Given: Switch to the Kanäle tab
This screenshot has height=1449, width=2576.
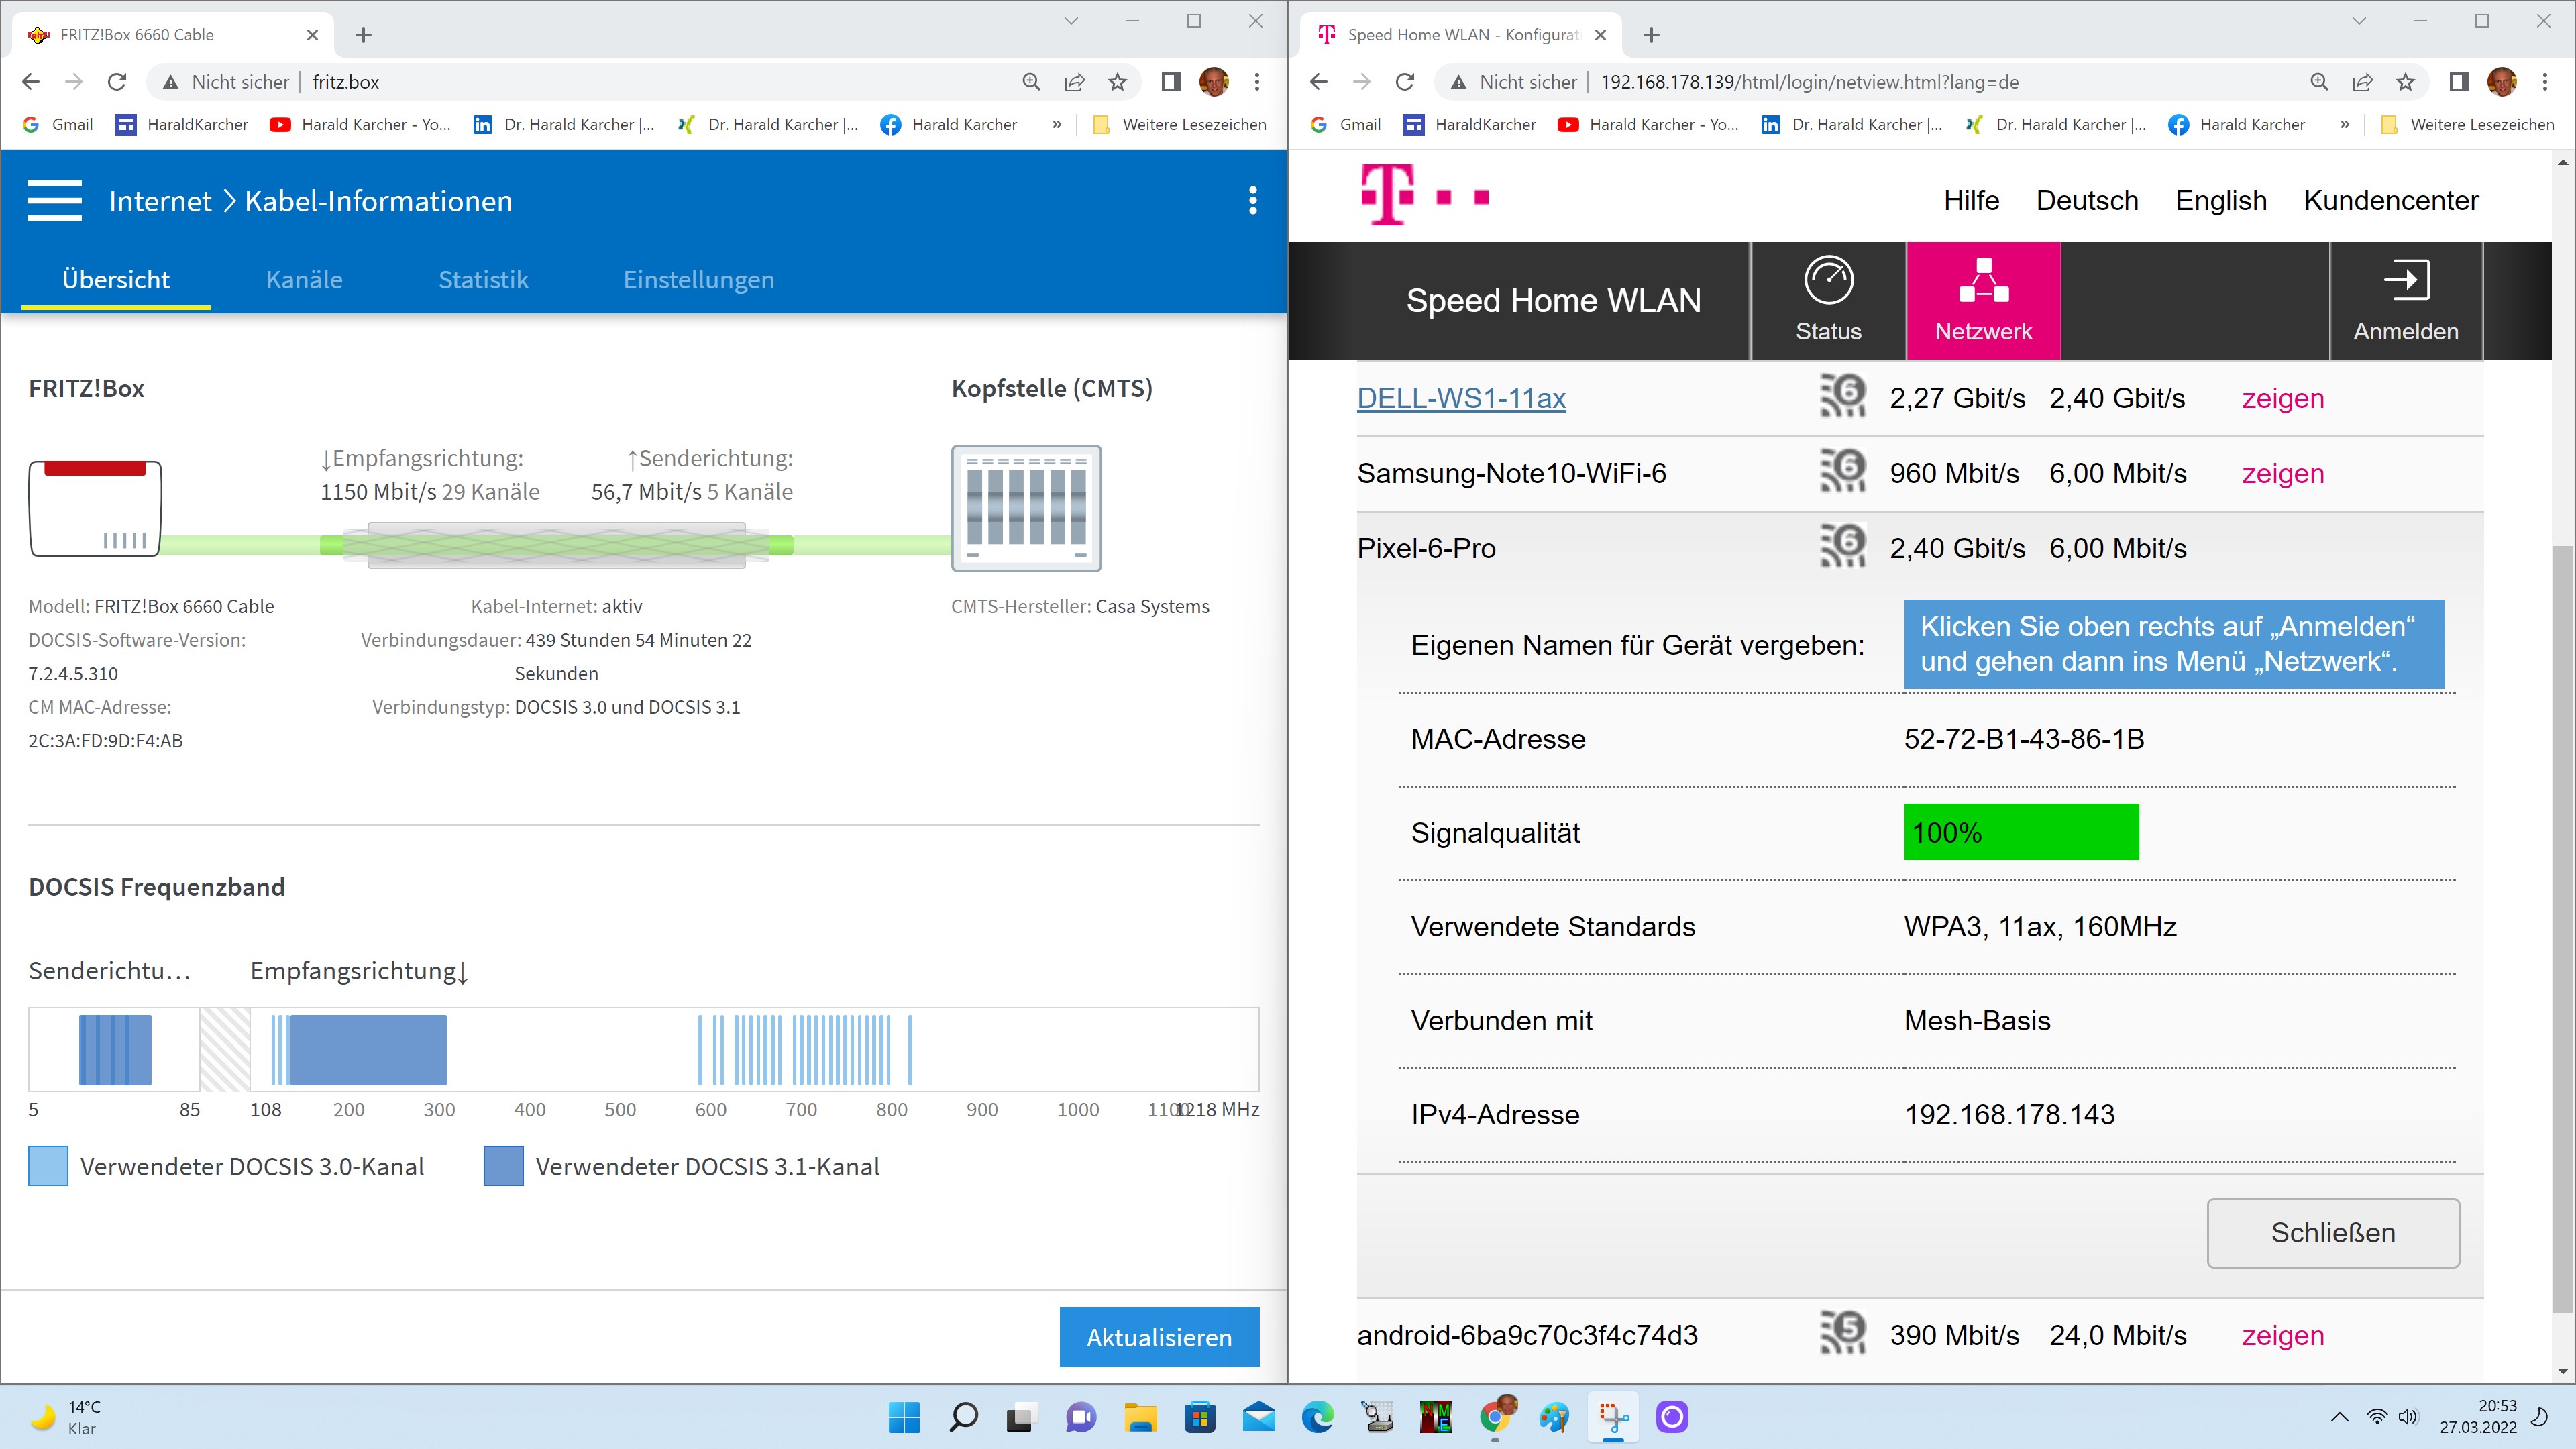Looking at the screenshot, I should pos(304,280).
